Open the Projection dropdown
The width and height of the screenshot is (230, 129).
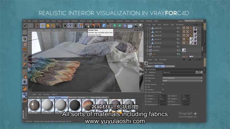[x=182, y=78]
